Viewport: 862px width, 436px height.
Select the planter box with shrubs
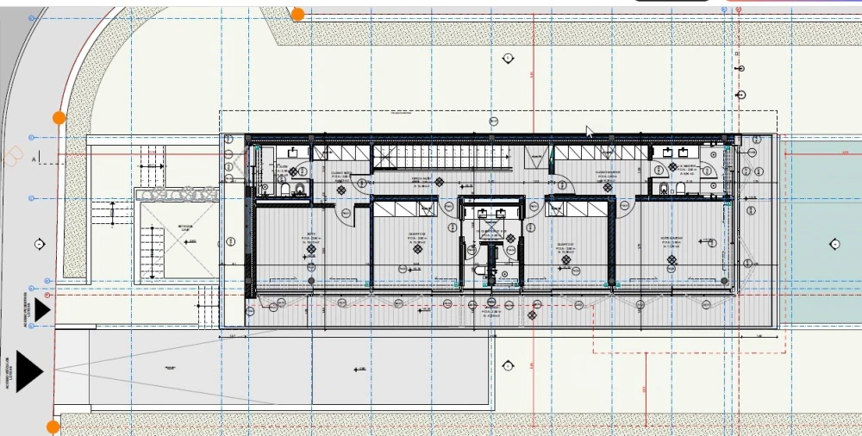tap(176, 195)
